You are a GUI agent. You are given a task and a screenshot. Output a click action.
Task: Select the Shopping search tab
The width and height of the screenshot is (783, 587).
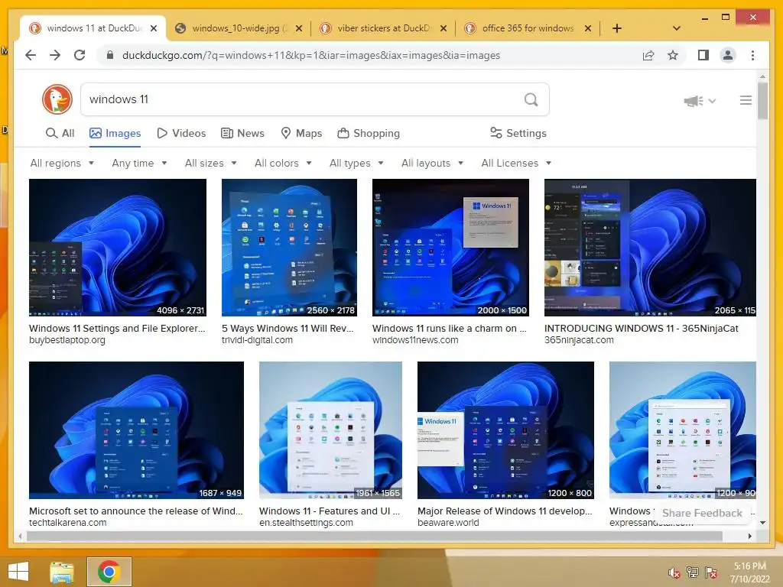pos(369,133)
